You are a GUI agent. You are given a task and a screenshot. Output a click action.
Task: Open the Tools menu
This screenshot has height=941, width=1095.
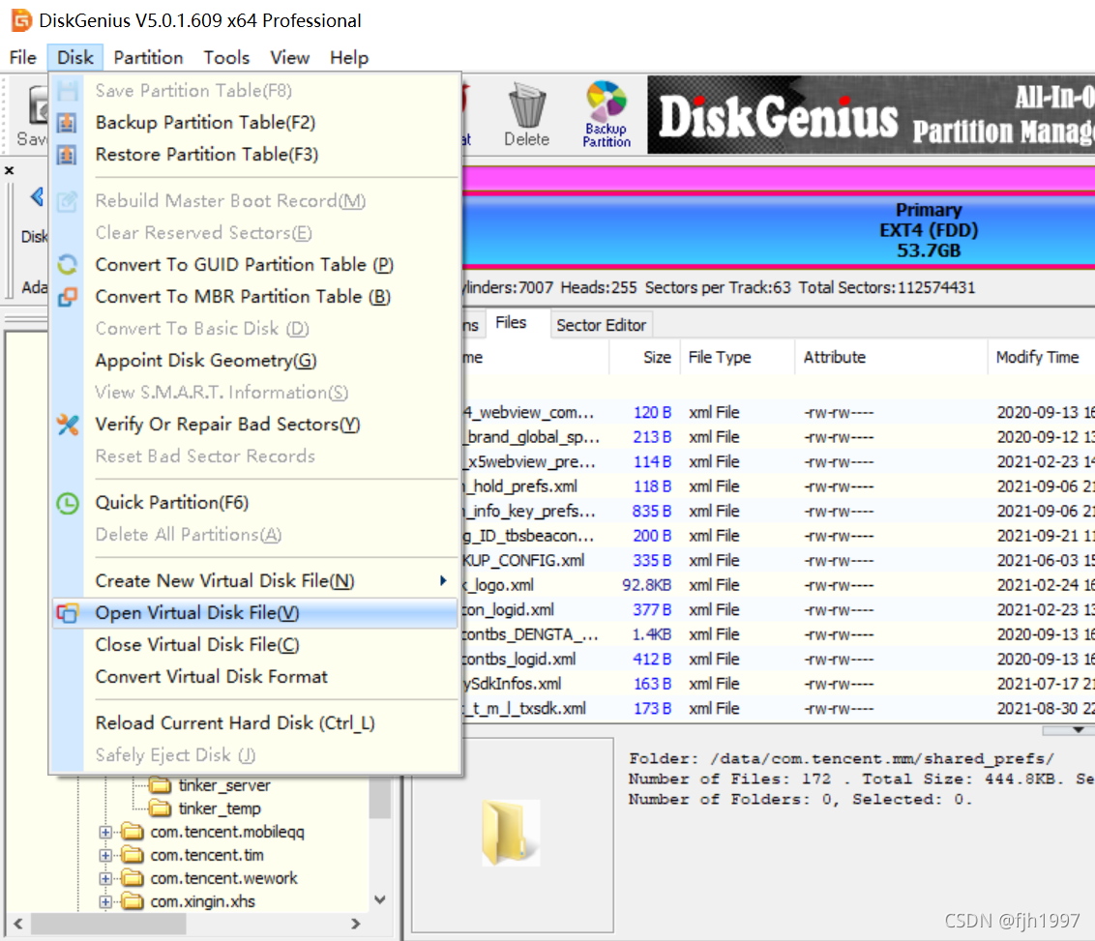coord(226,57)
